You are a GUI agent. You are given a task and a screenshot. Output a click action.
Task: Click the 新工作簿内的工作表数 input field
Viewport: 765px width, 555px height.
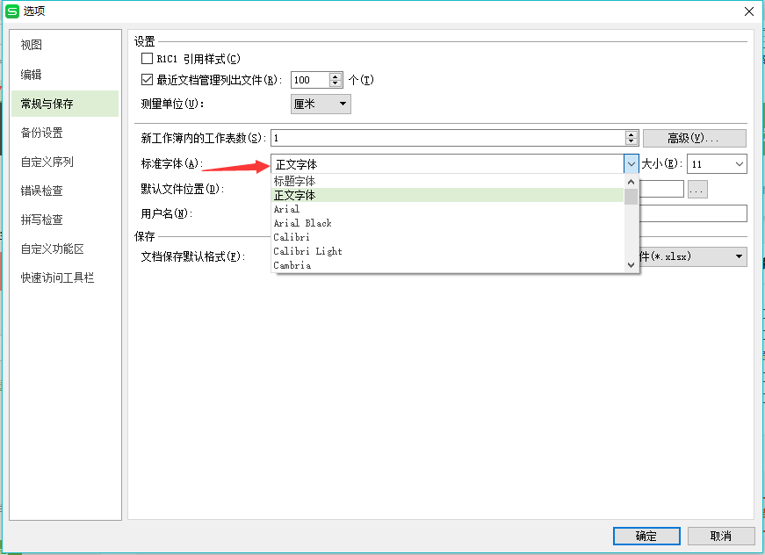point(448,138)
